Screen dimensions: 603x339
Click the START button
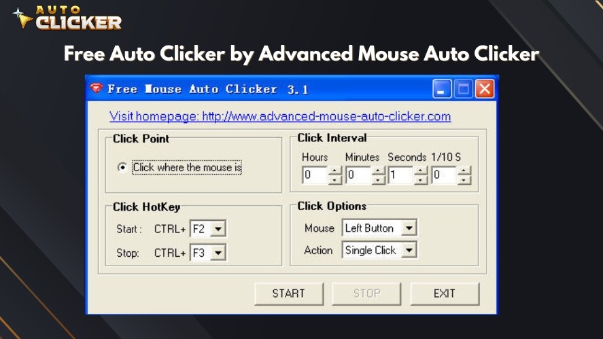[x=289, y=293]
